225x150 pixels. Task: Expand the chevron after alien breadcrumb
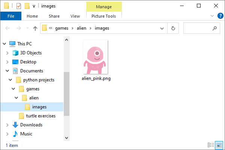click(x=90, y=28)
